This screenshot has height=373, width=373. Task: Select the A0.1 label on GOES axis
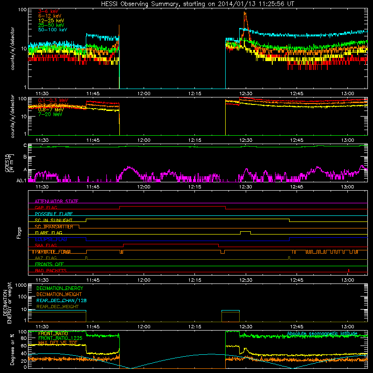point(21,180)
